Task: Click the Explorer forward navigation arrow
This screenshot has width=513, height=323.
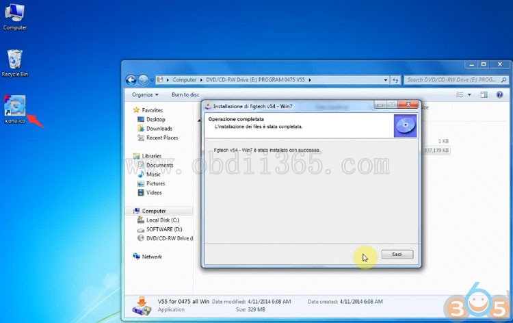Action: click(143, 80)
